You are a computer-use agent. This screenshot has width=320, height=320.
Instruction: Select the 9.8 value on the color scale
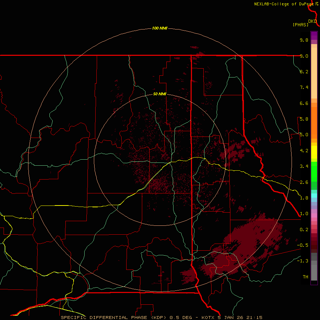[x=304, y=40]
